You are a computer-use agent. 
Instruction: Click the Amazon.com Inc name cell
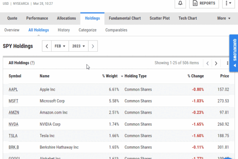coord(54,112)
